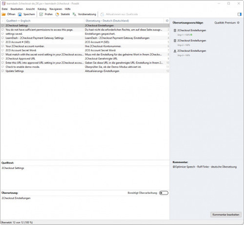Click translation 'Aktualisierungs-Einstellungen'

tap(102, 71)
